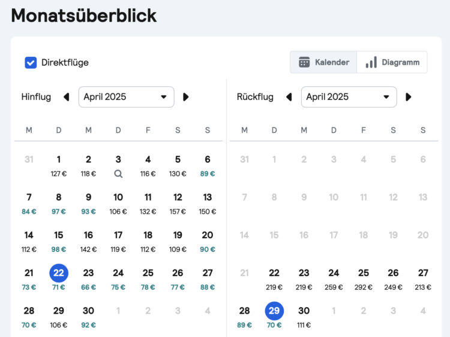Pick Hinflug April 24 for 75 €
The image size is (450, 337).
click(x=118, y=280)
